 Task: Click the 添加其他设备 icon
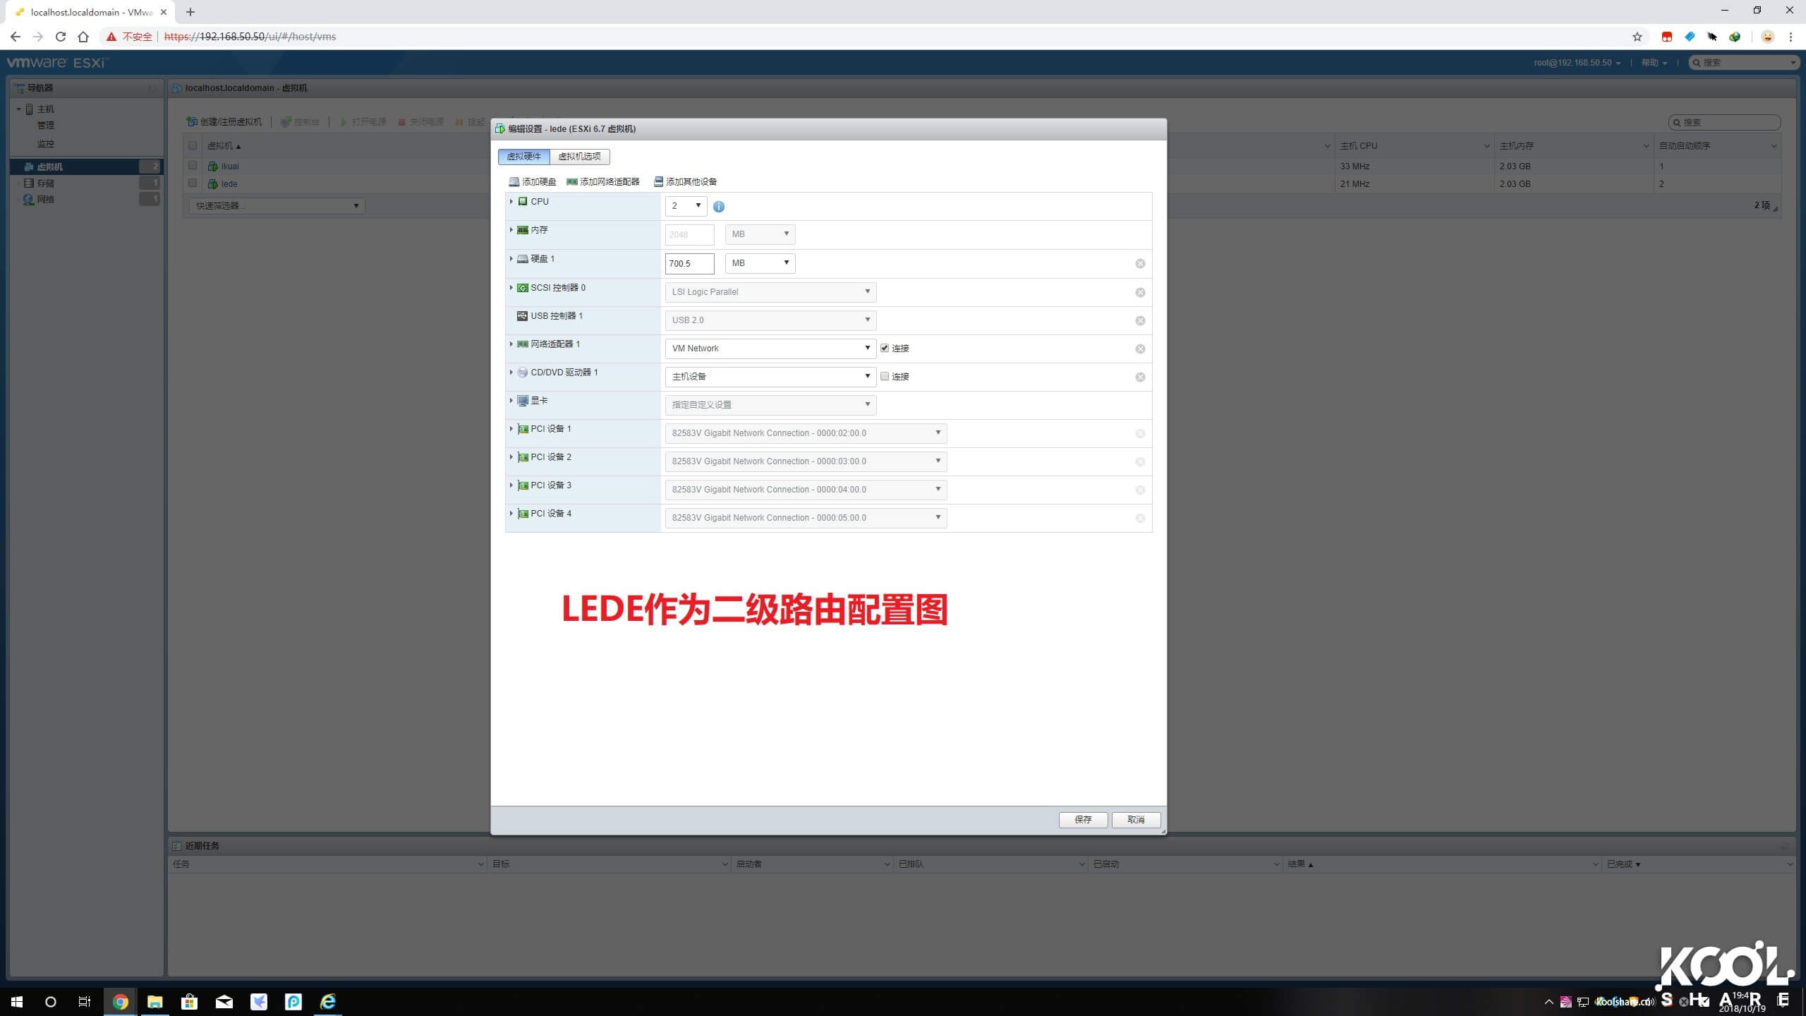tap(657, 181)
